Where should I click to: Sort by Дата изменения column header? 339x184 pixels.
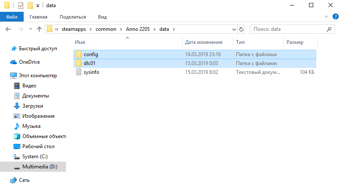pos(204,42)
